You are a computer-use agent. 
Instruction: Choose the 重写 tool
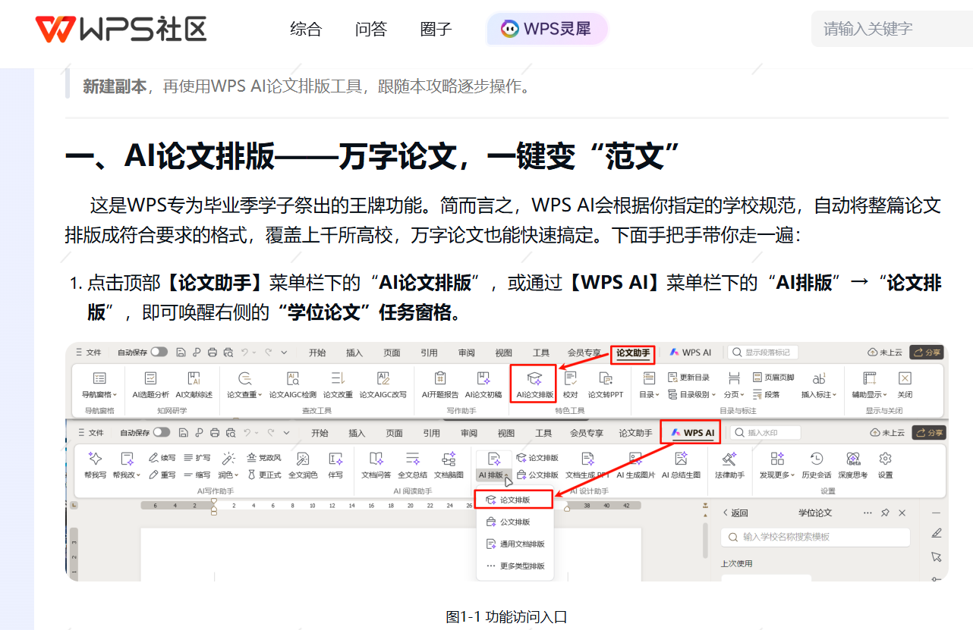click(x=162, y=475)
